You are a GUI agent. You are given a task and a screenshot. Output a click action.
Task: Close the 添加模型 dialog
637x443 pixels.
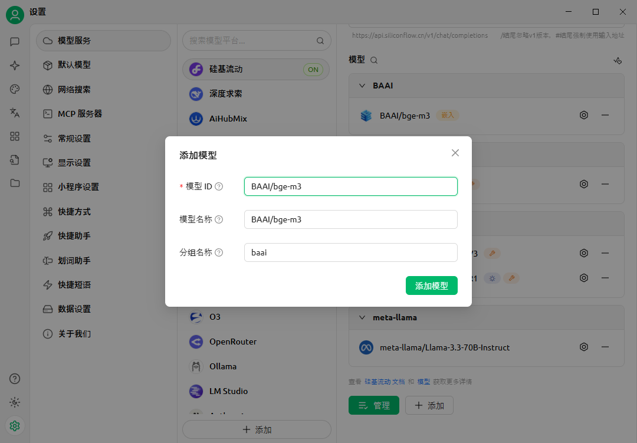(x=455, y=153)
